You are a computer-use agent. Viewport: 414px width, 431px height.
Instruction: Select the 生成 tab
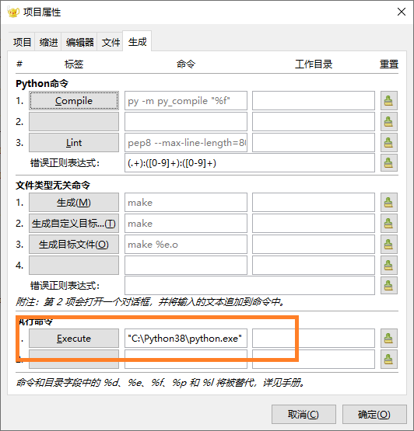click(137, 42)
